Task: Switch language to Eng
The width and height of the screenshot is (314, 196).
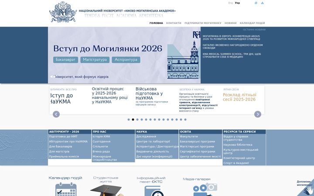Action: [231, 3]
